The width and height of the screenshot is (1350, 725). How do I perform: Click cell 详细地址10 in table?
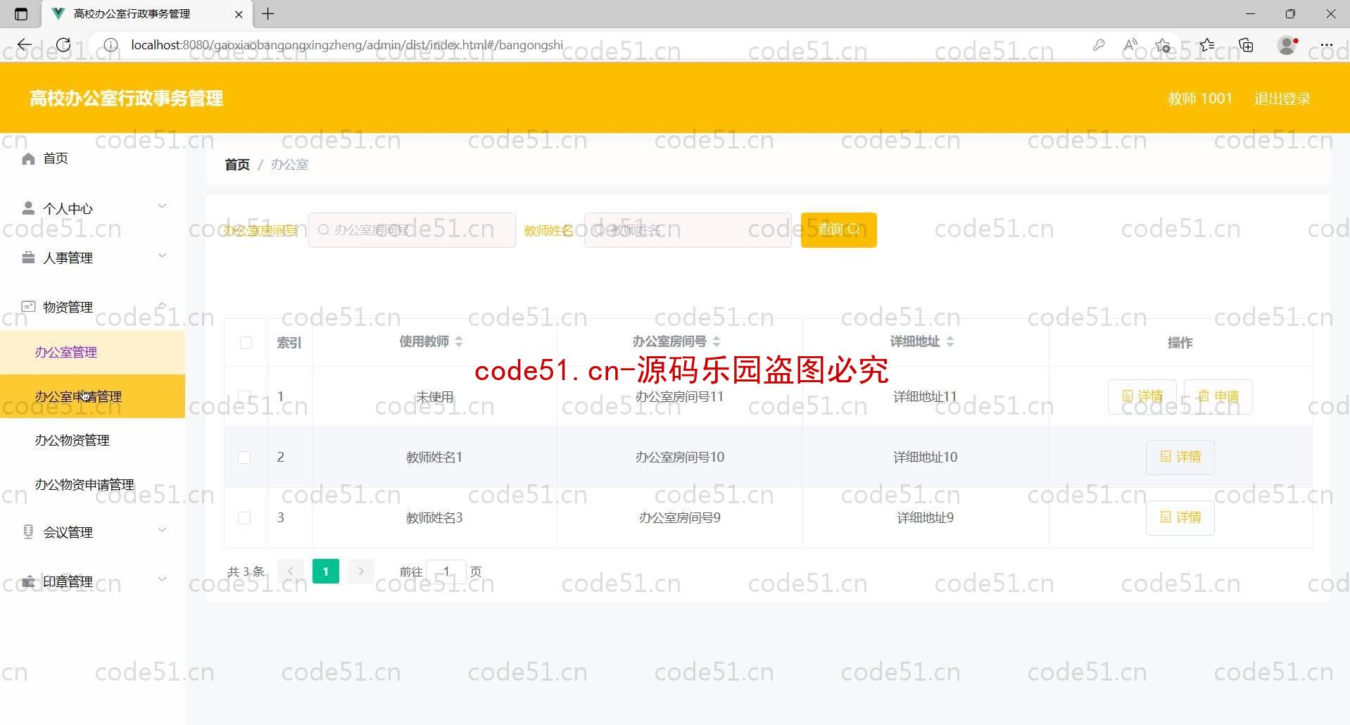[x=925, y=457]
